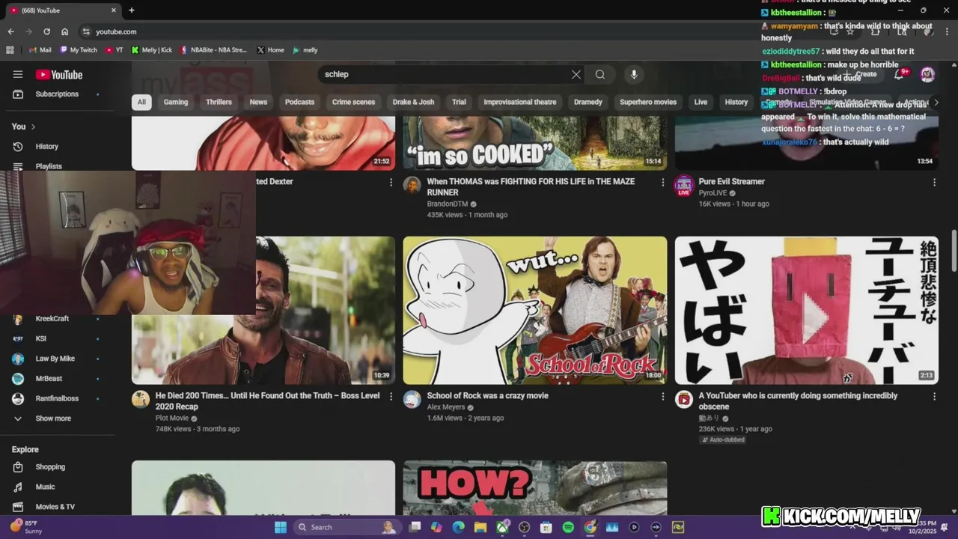Select the All filter chip

[141, 102]
